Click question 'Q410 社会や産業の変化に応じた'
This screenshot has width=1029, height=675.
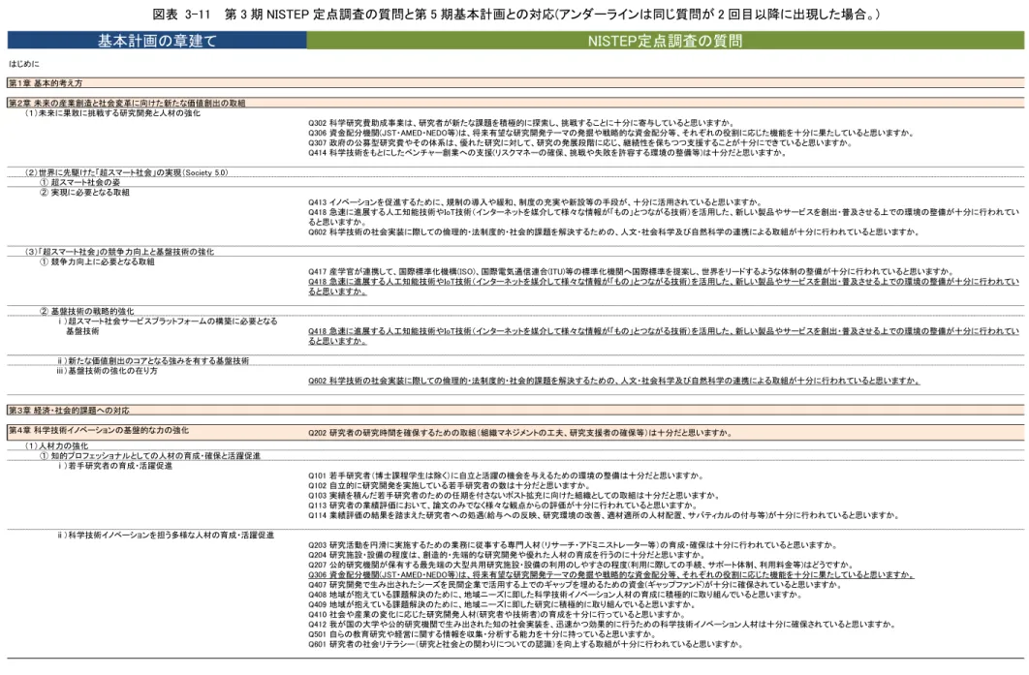(497, 615)
